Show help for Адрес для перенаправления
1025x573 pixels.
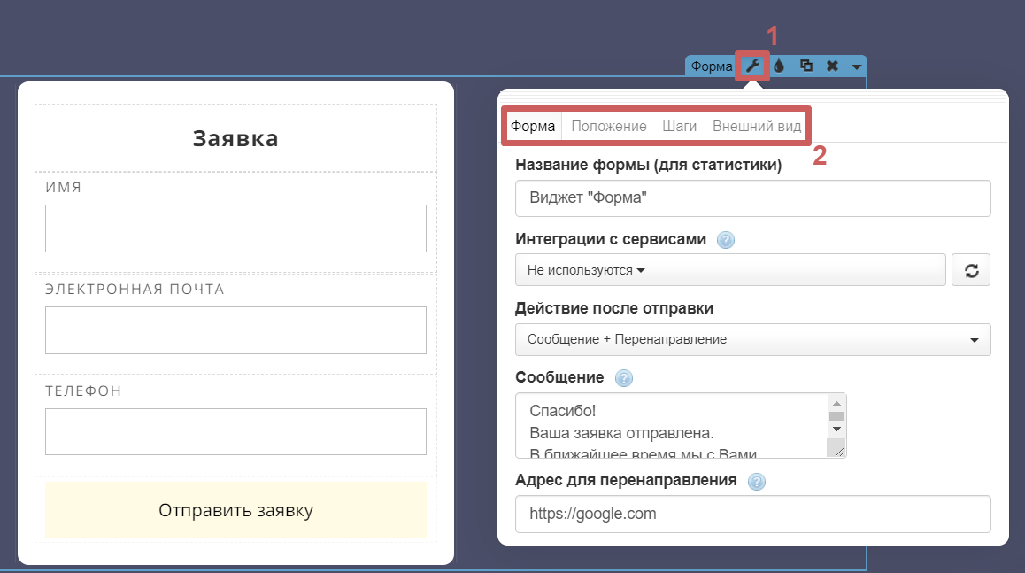point(756,482)
